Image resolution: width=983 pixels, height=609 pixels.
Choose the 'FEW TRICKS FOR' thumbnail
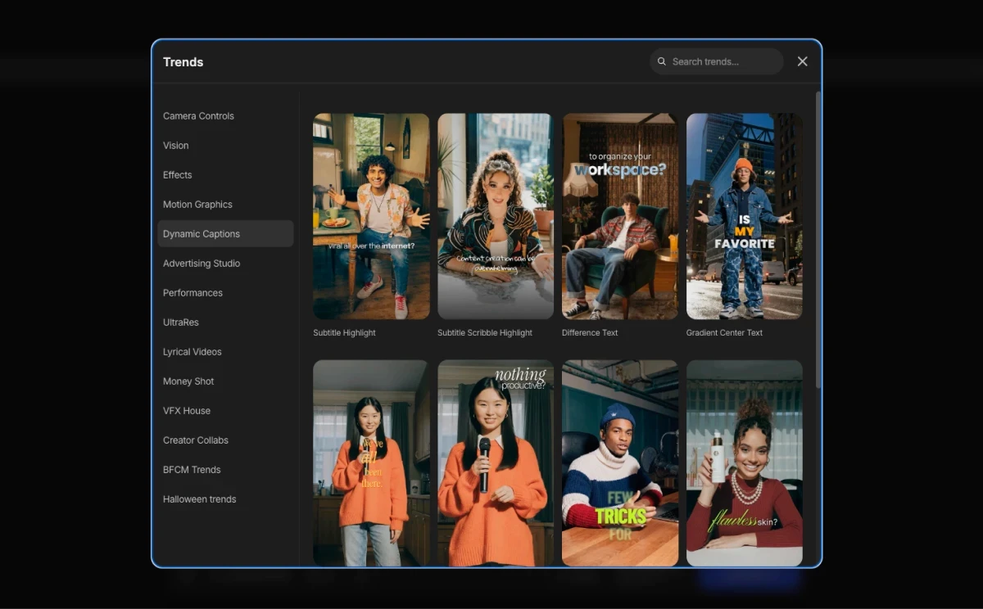(620, 463)
